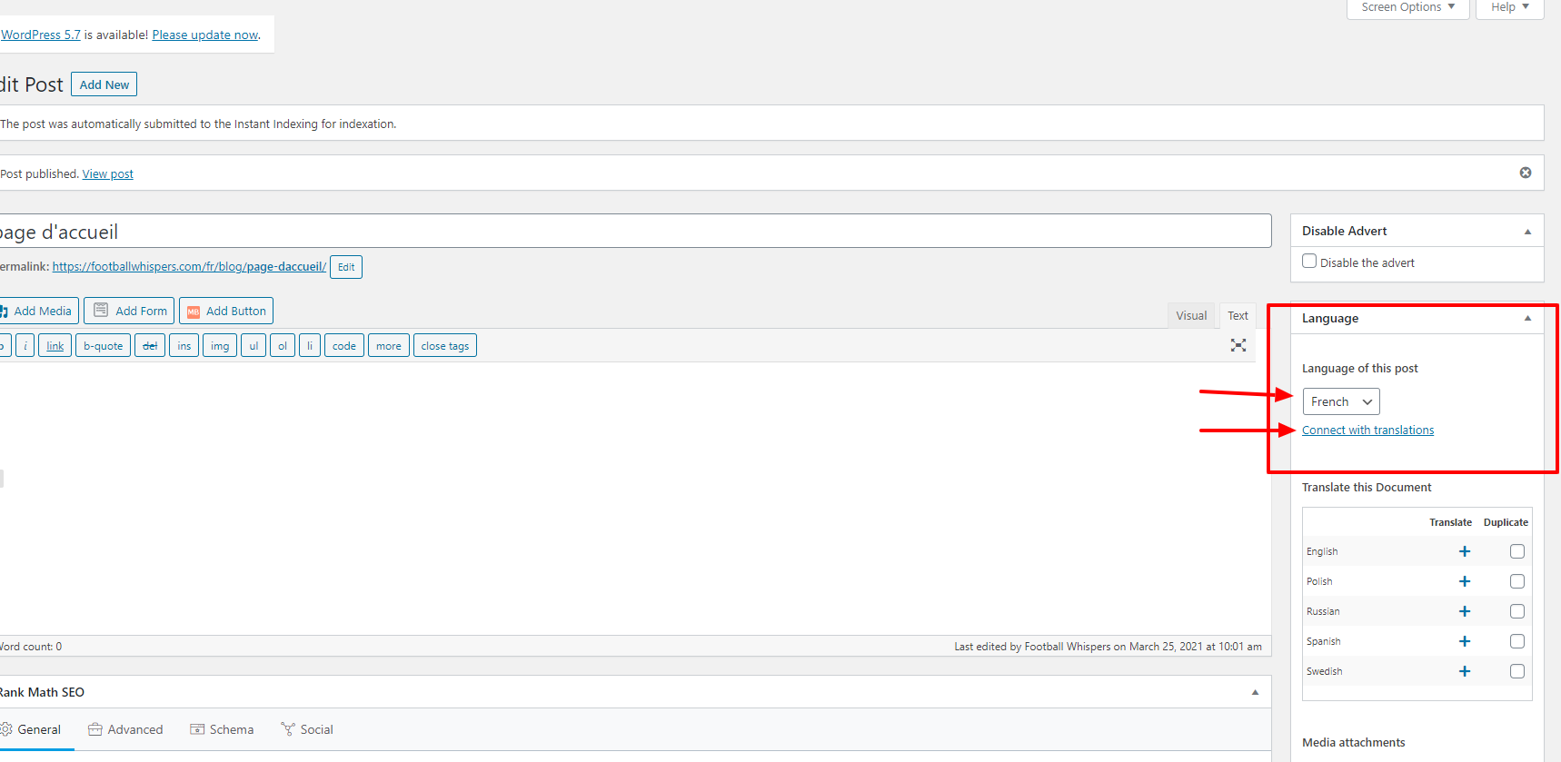Click plus icon to translate into Polish

tap(1464, 581)
